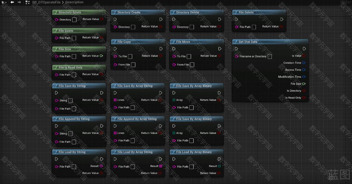Screen dimensions: 352x184
Task: Click output exec pin on File Move node
Action: click(x=220, y=49)
